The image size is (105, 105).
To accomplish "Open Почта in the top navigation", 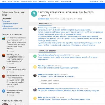I will (x=10, y=1).
